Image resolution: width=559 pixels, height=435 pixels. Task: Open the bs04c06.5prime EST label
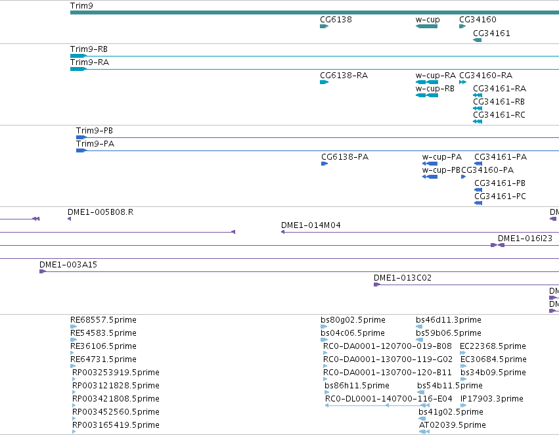[353, 333]
